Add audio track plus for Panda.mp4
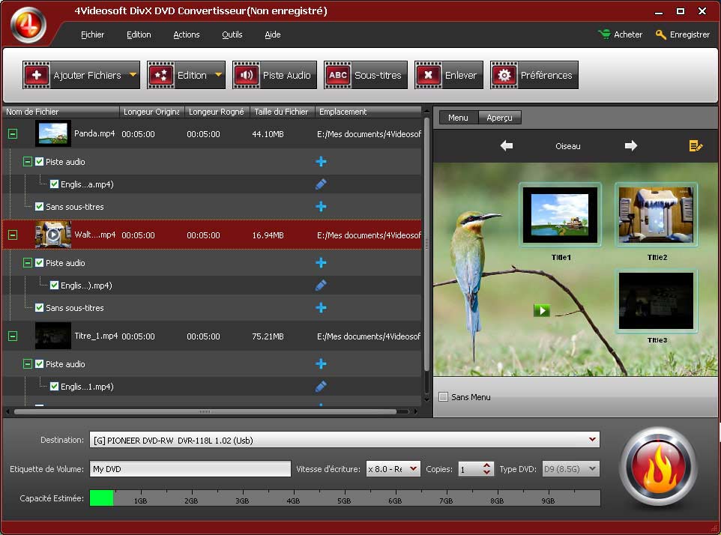Image resolution: width=721 pixels, height=535 pixels. point(321,161)
